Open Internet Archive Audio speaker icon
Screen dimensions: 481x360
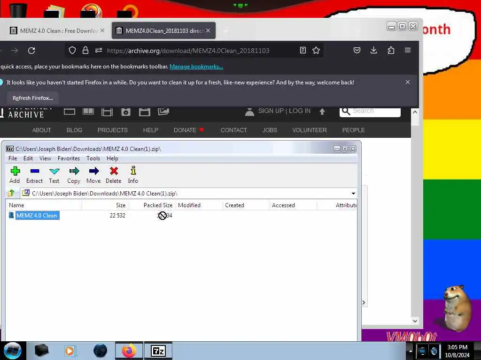[x=126, y=112]
